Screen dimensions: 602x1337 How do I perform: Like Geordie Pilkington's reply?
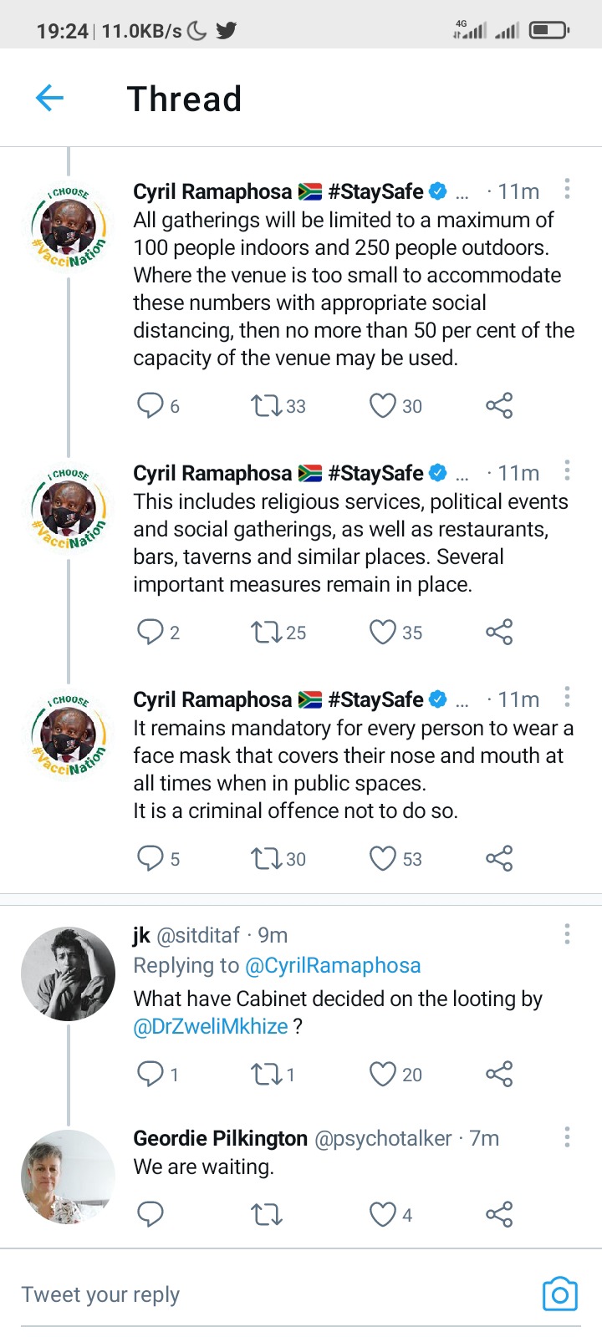(383, 1214)
